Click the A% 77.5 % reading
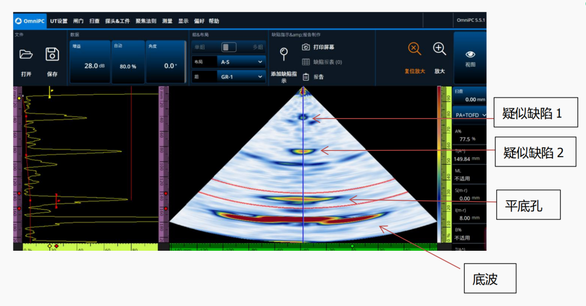The width and height of the screenshot is (586, 306). (x=469, y=135)
